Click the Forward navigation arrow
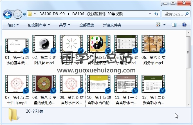This screenshot has height=125, width=193. pos(17,14)
